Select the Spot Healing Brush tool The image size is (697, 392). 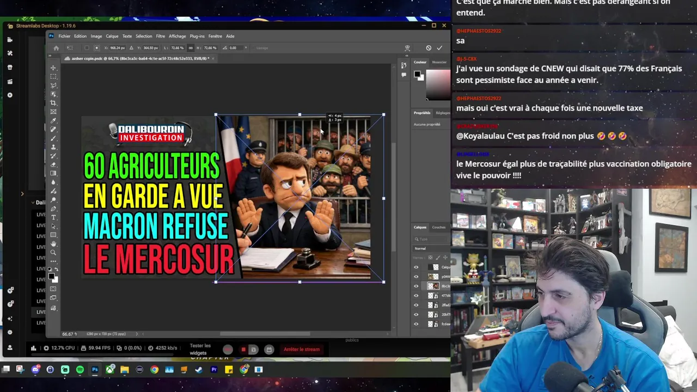[53, 130]
